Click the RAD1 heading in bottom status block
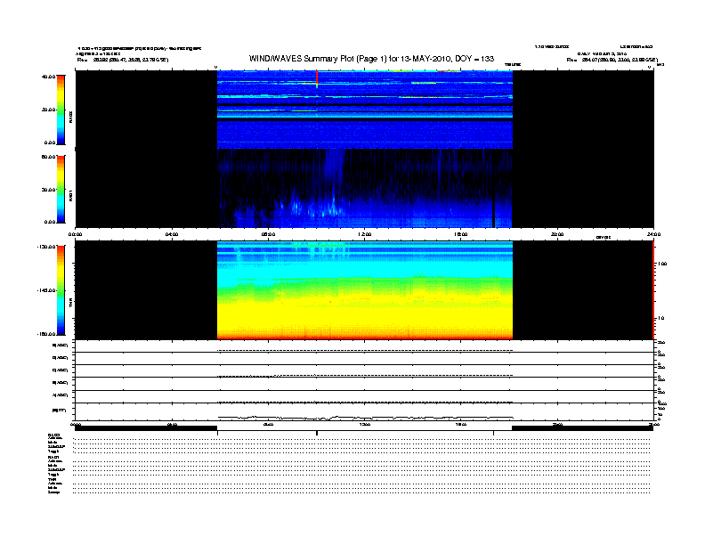This screenshot has width=705, height=545. pyautogui.click(x=54, y=458)
